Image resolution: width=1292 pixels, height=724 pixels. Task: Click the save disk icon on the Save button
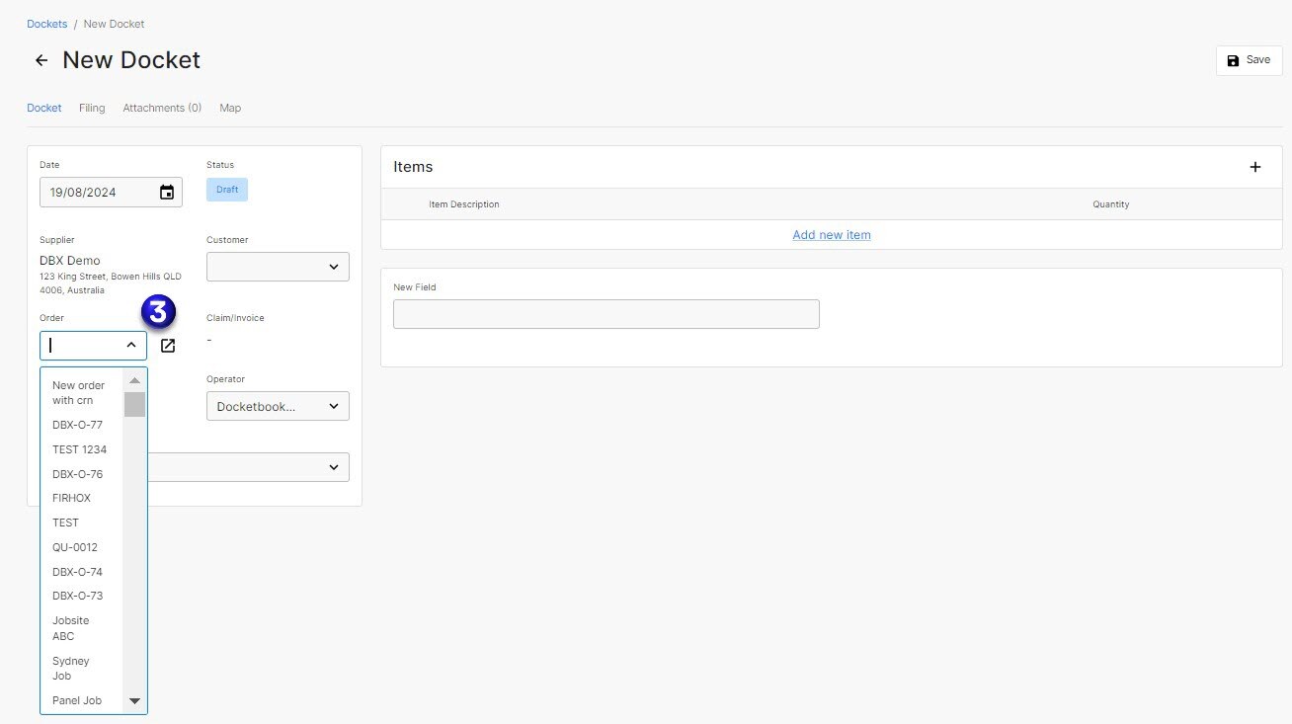tap(1233, 59)
